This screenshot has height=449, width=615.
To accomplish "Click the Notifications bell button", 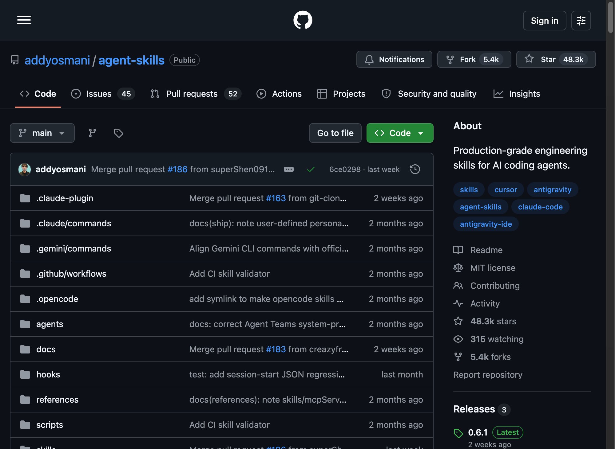I will (394, 59).
